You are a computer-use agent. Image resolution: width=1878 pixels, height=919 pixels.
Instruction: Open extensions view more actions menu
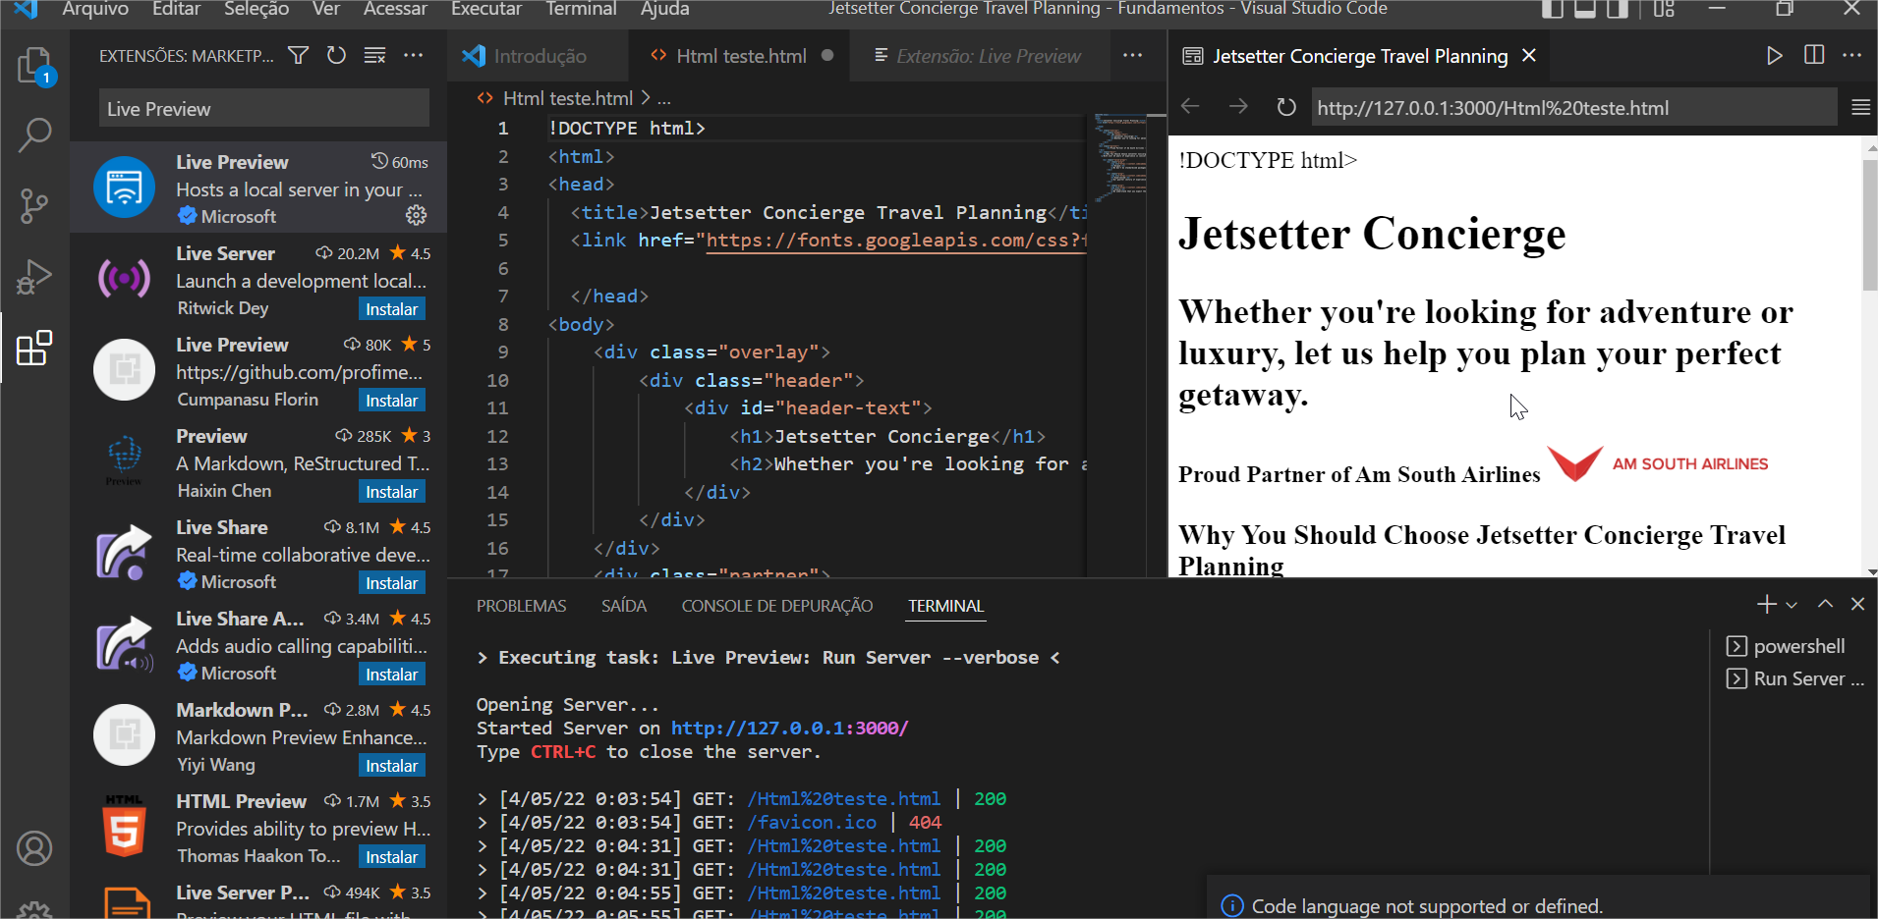(x=413, y=56)
